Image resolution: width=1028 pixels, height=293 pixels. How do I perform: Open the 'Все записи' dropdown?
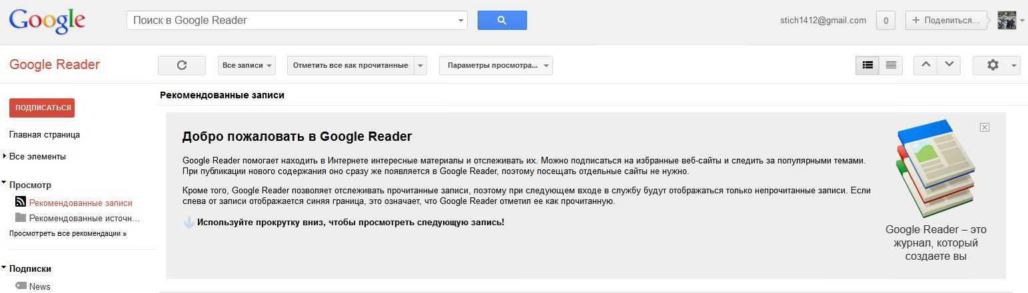click(247, 65)
